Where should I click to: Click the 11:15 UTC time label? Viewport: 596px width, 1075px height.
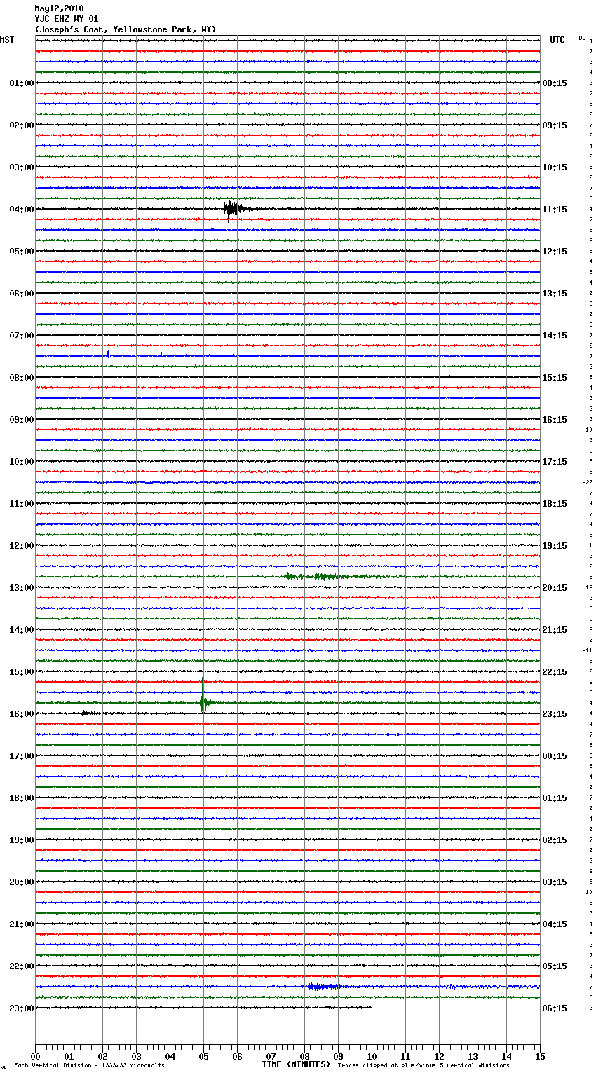(555, 210)
